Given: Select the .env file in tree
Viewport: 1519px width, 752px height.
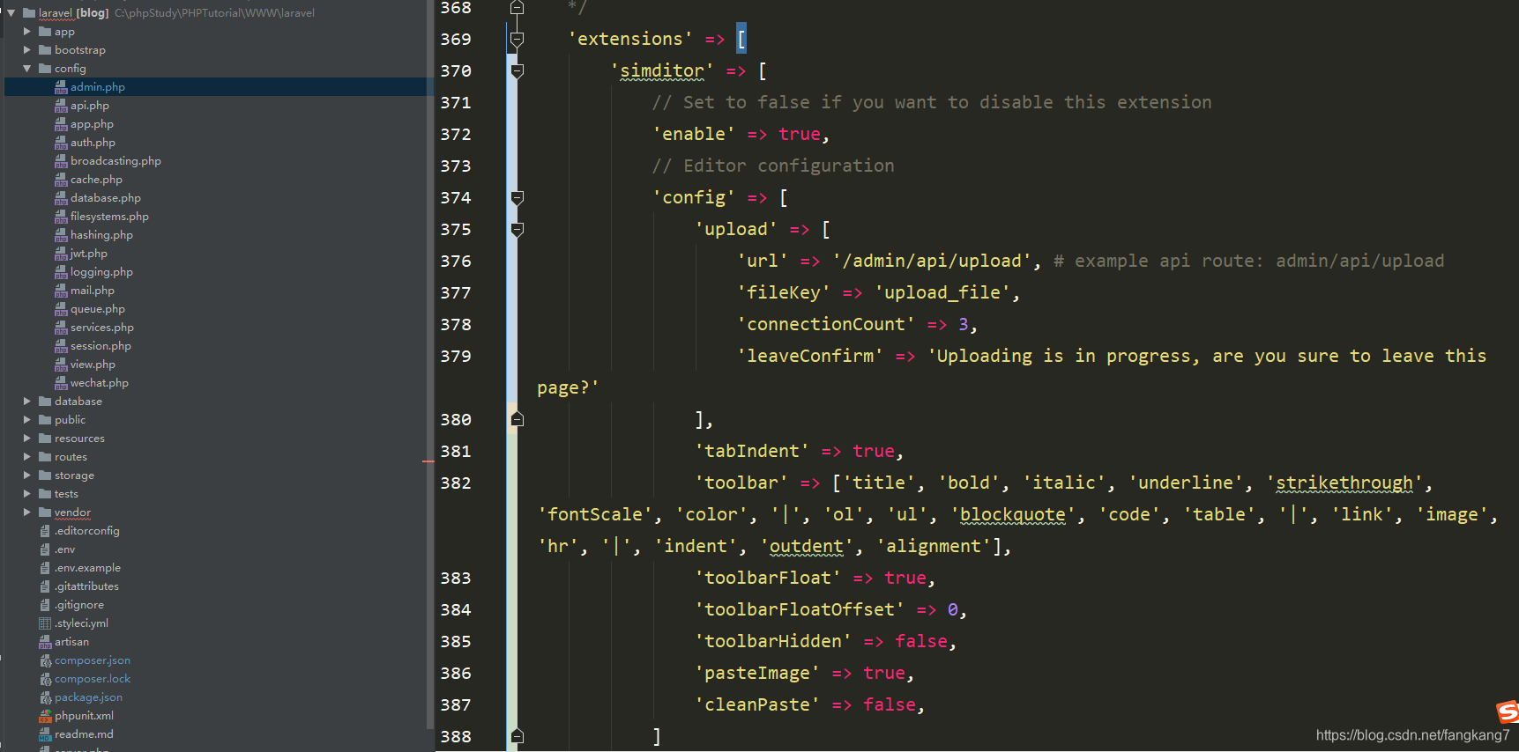Looking at the screenshot, I should 64,549.
